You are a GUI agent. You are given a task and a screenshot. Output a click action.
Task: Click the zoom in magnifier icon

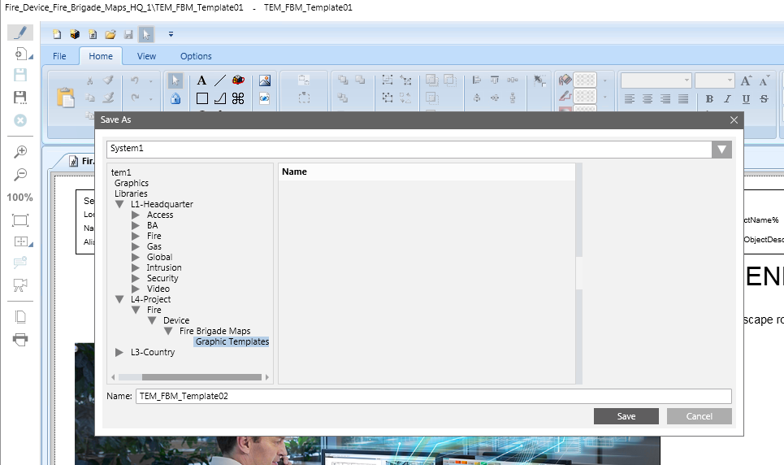click(20, 152)
